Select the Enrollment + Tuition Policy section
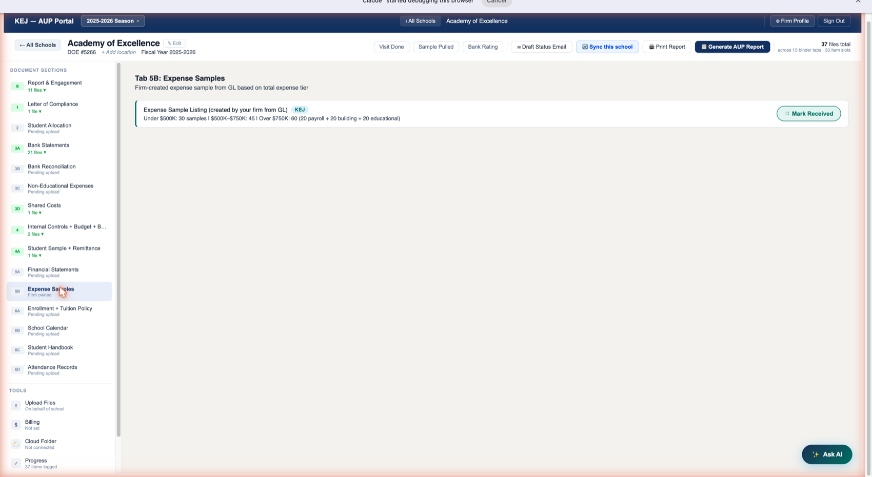Image resolution: width=872 pixels, height=477 pixels. 60,311
